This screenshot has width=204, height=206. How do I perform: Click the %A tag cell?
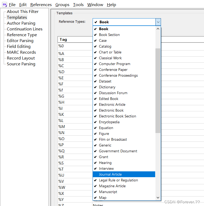click(x=75, y=54)
